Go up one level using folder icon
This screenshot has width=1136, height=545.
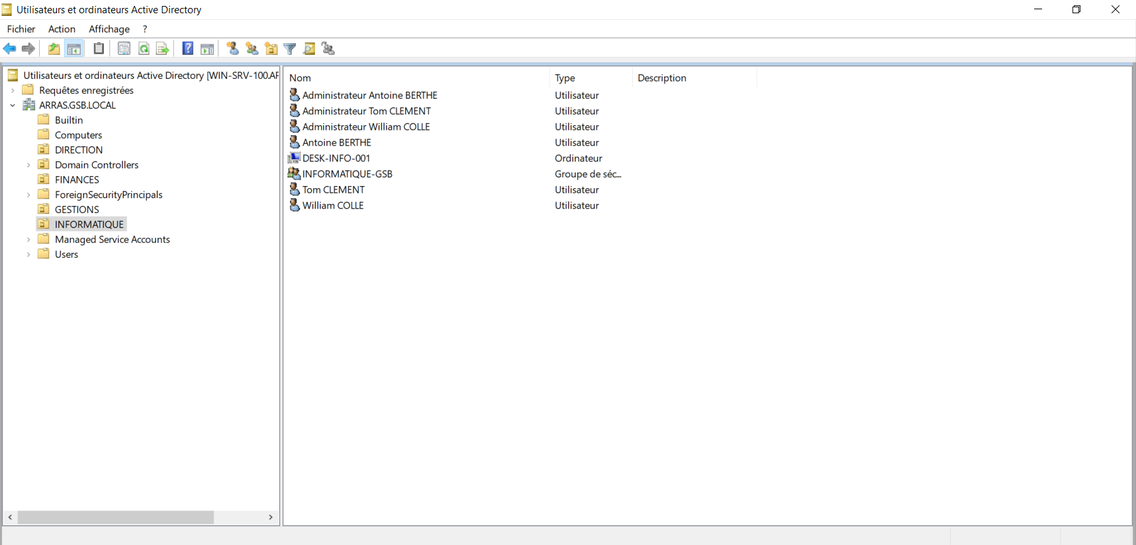[54, 49]
